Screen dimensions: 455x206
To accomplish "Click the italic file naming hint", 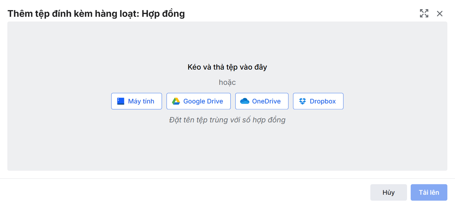I will pyautogui.click(x=227, y=120).
